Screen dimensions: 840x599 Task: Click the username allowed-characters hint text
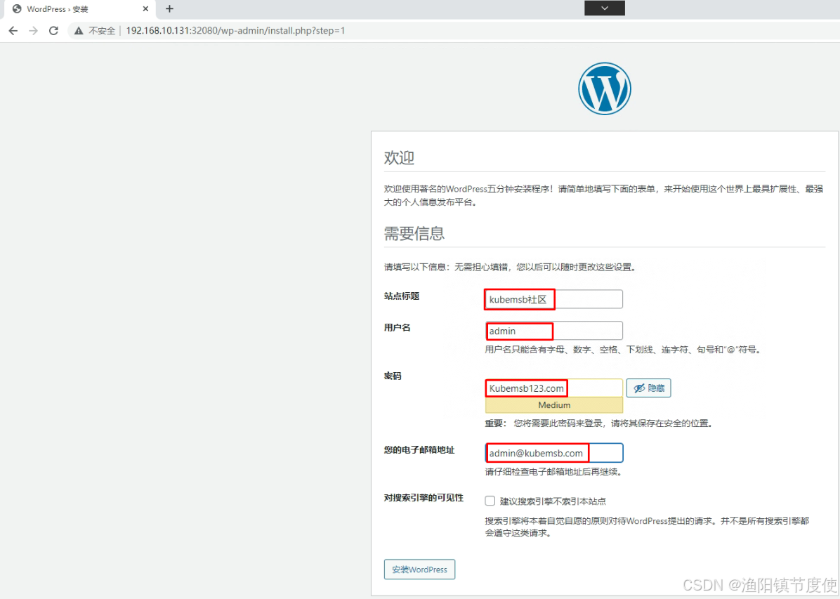point(622,350)
